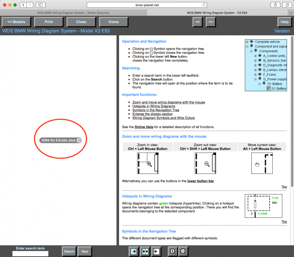Zoom in with the magnifier plus icon

tap(173, 251)
